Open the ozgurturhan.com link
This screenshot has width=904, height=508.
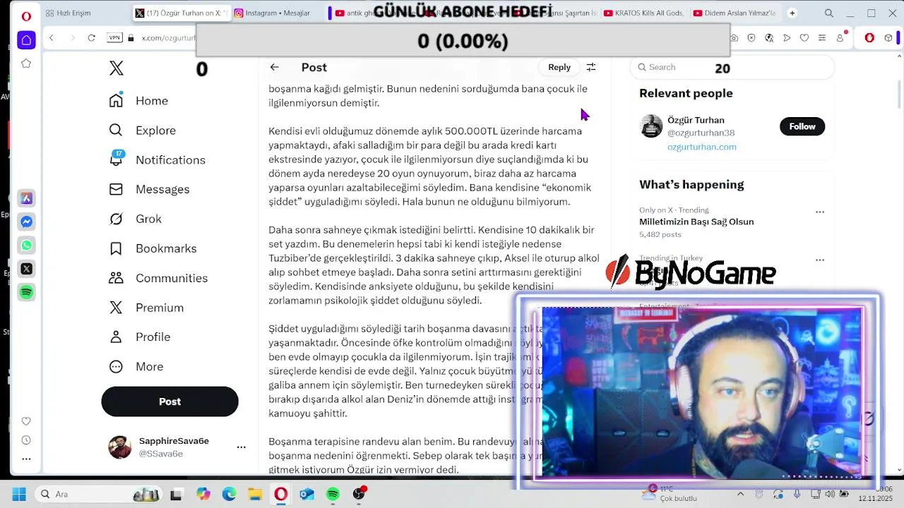[x=702, y=147]
